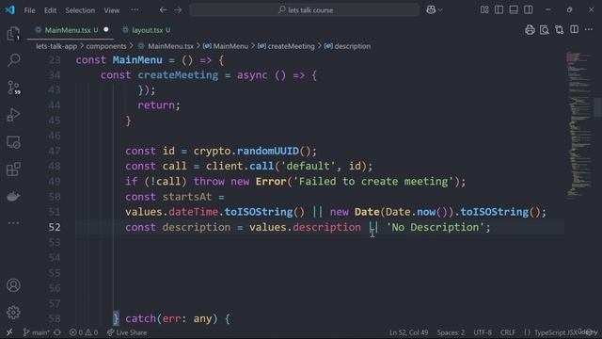
Task: Open Source Control view with 59 changes
Action: (x=13, y=88)
